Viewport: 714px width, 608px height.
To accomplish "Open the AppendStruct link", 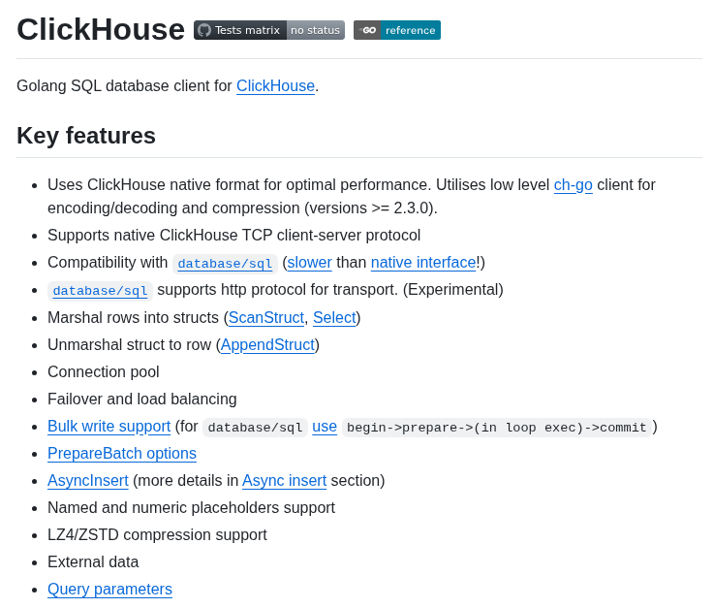I will pyautogui.click(x=267, y=345).
